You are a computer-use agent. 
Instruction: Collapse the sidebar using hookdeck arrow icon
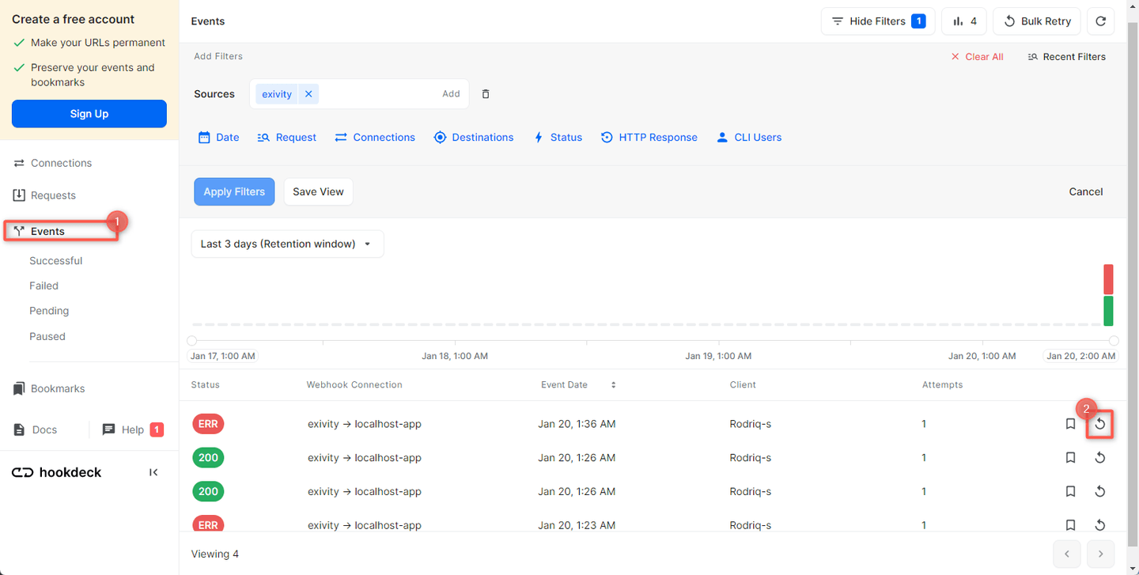click(x=153, y=472)
